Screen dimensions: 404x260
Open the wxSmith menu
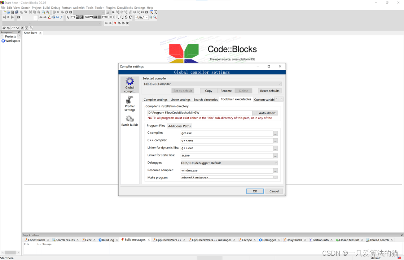tap(79, 8)
